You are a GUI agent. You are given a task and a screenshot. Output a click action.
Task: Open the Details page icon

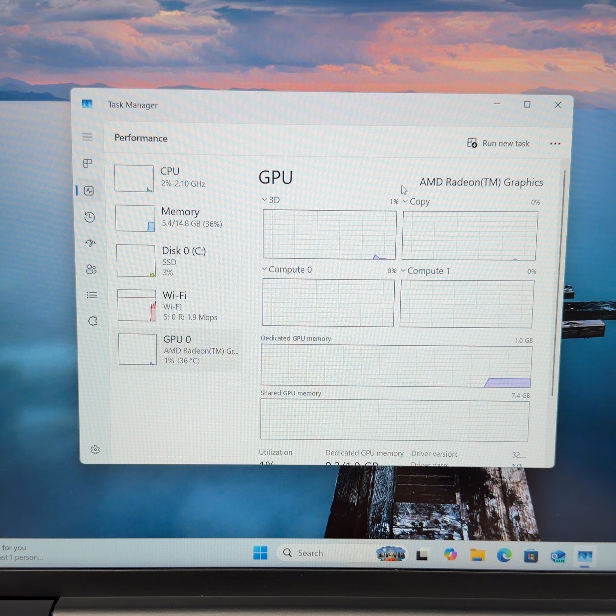click(x=92, y=295)
